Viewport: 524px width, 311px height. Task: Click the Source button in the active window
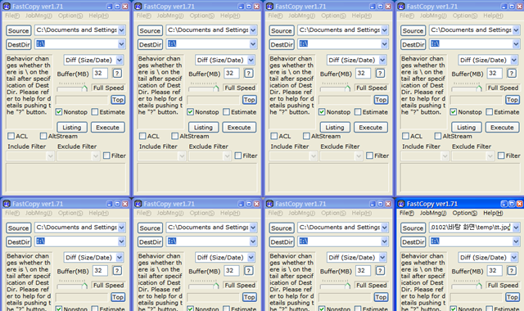[413, 228]
